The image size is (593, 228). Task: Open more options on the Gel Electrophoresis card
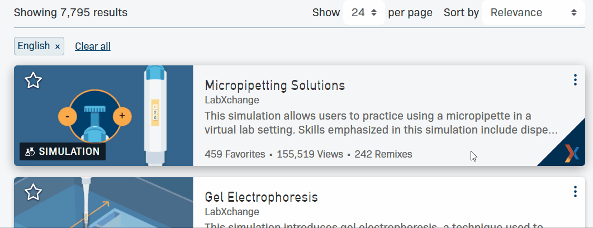tap(575, 192)
